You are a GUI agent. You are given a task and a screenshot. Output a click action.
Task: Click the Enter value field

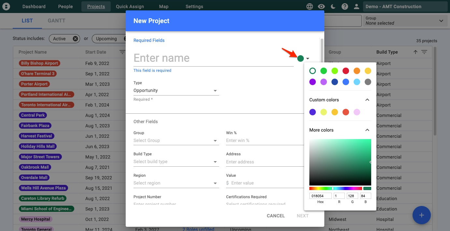(x=265, y=183)
